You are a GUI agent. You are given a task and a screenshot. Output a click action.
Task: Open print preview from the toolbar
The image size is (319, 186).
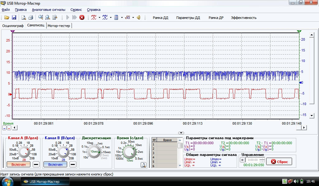coord(23,18)
